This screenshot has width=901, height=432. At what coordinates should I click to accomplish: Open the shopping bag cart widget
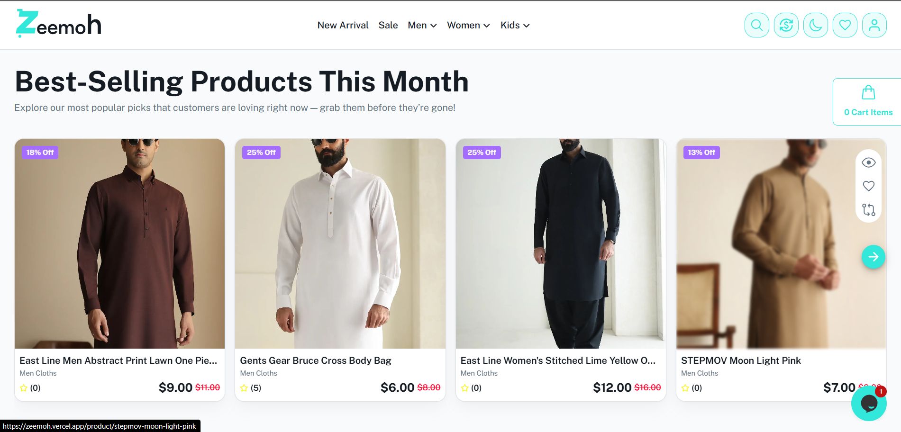click(x=868, y=101)
